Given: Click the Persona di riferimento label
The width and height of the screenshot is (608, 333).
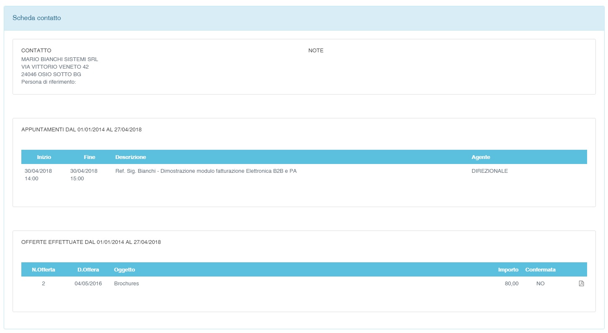Looking at the screenshot, I should tap(49, 82).
